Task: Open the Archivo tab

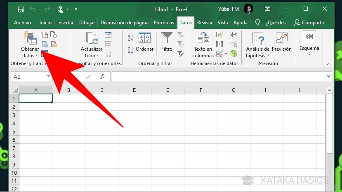Action: (x=22, y=23)
